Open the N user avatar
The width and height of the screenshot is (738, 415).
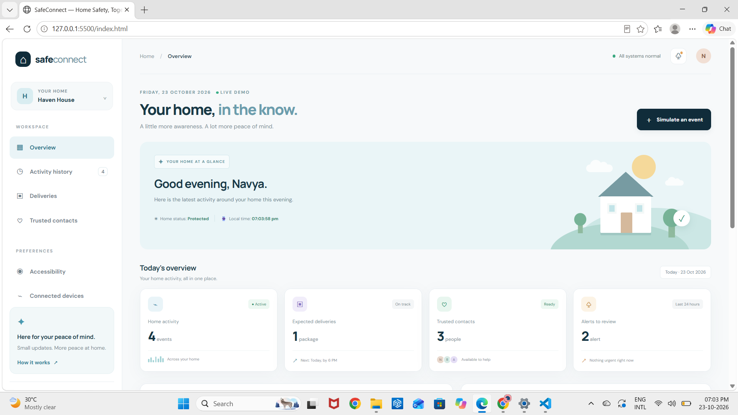(703, 56)
